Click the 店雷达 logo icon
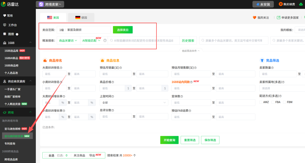 tap(4, 4)
